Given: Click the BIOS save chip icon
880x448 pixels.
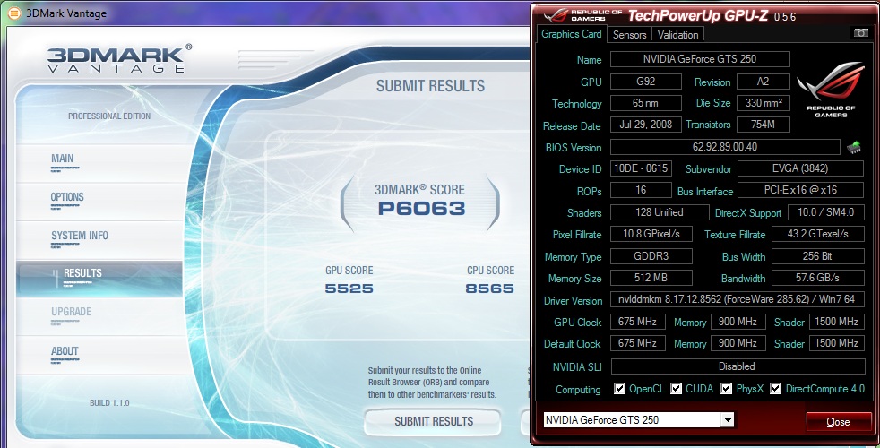Looking at the screenshot, I should coord(854,148).
